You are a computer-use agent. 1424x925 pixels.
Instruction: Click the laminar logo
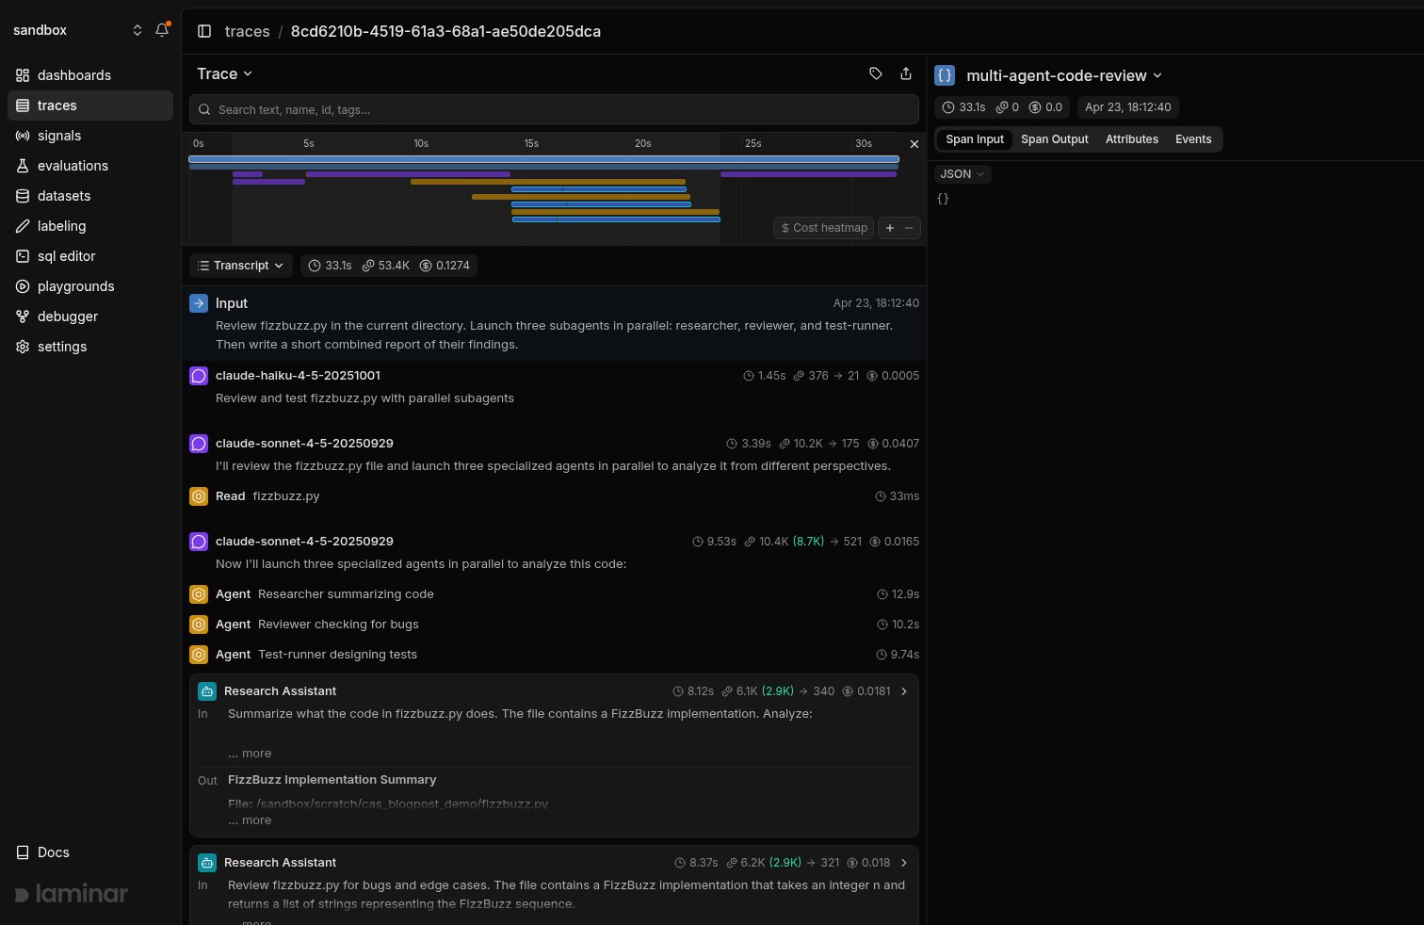(x=72, y=894)
